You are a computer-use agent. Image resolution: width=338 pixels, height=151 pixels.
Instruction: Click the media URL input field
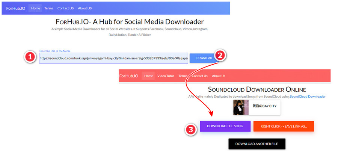(113, 58)
